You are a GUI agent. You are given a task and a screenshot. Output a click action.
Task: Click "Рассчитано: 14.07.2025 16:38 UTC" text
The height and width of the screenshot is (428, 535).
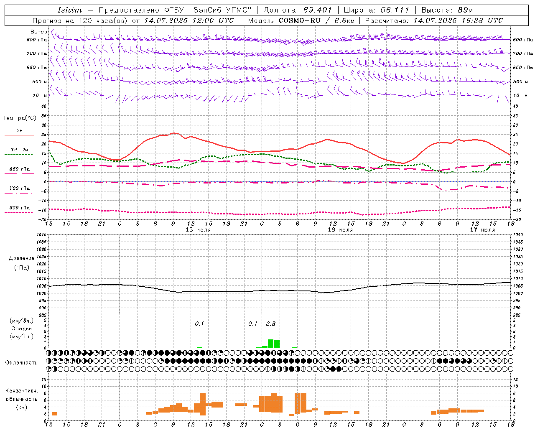click(434, 20)
